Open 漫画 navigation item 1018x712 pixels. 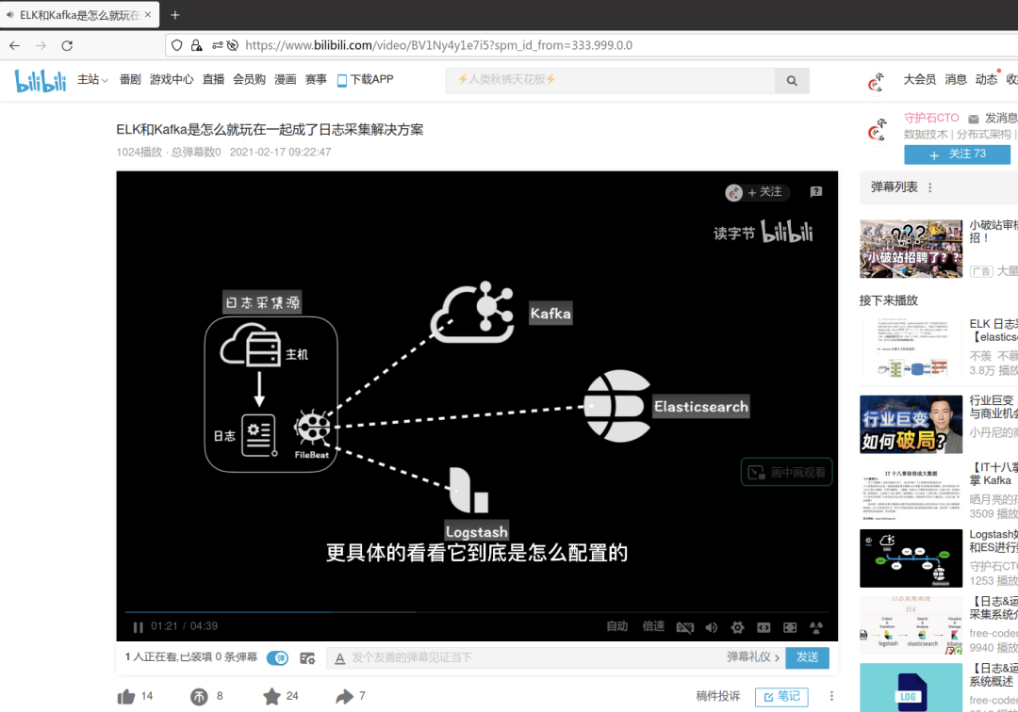click(285, 79)
